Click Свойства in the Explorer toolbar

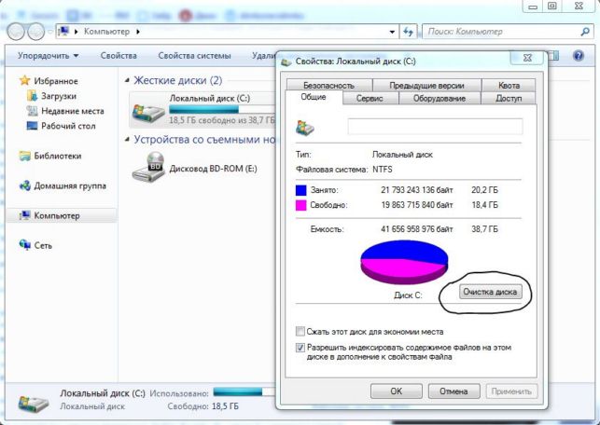pyautogui.click(x=119, y=56)
